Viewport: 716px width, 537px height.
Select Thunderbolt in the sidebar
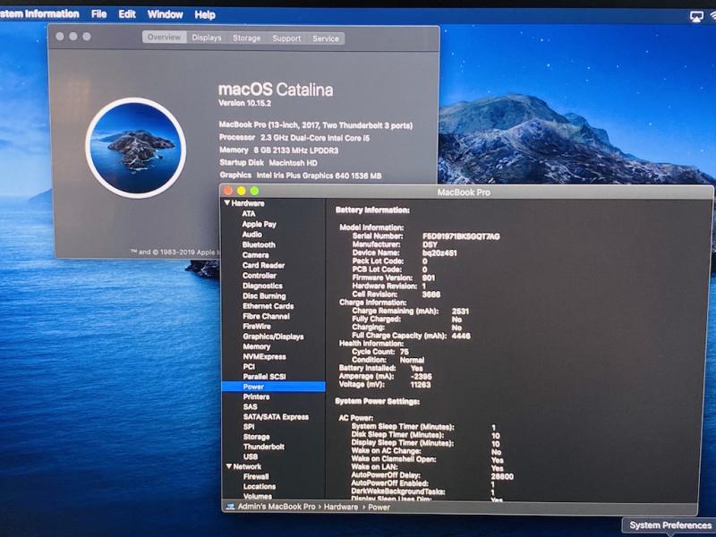point(264,447)
